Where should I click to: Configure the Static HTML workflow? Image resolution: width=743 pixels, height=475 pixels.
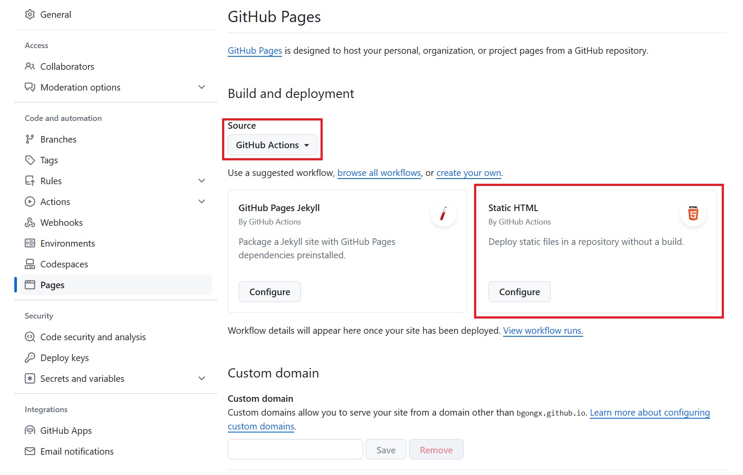coord(520,292)
